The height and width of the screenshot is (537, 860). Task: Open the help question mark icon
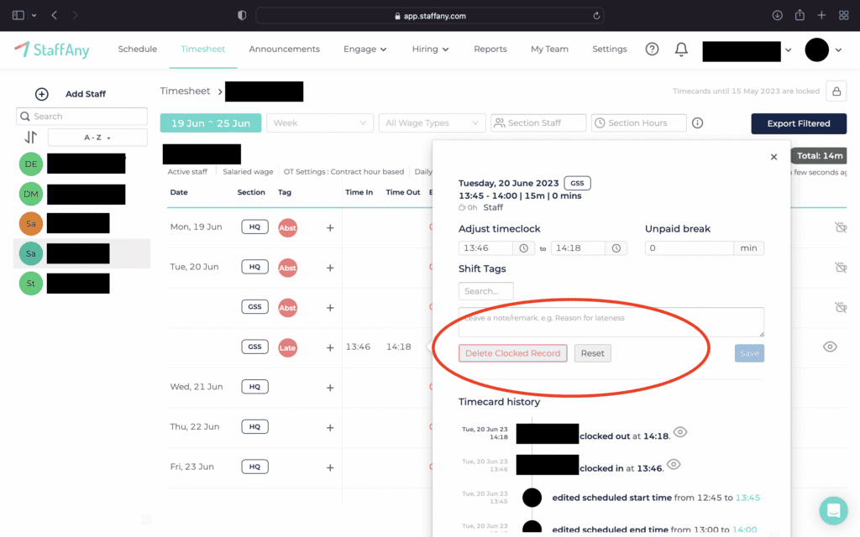coord(652,50)
